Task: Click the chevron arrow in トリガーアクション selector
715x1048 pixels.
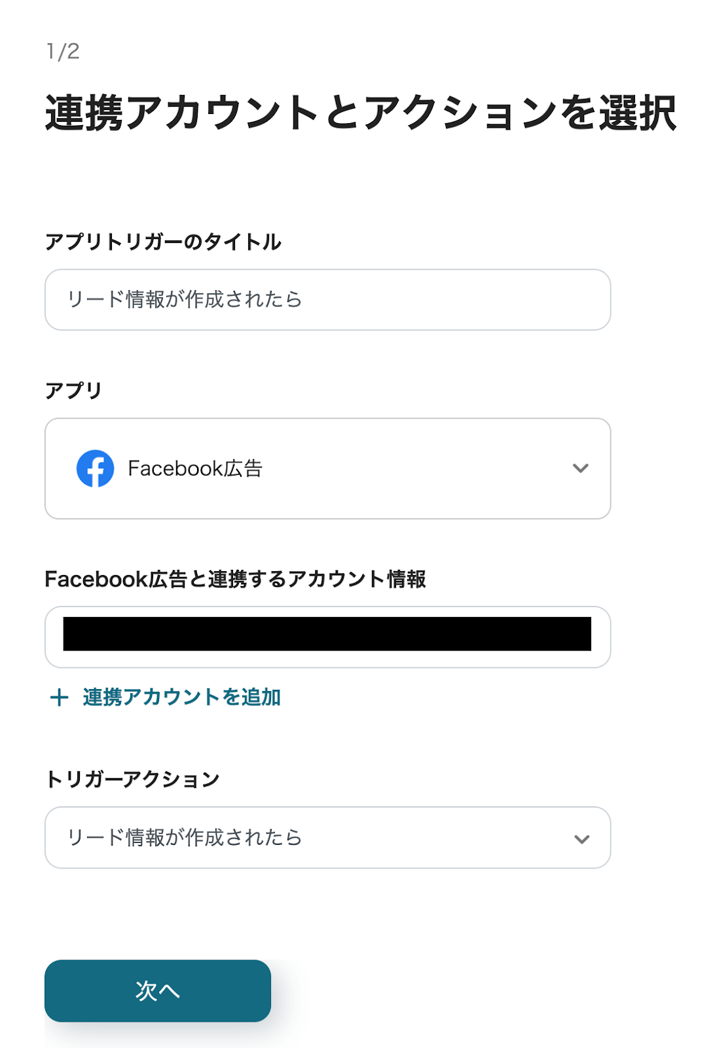Action: point(581,839)
